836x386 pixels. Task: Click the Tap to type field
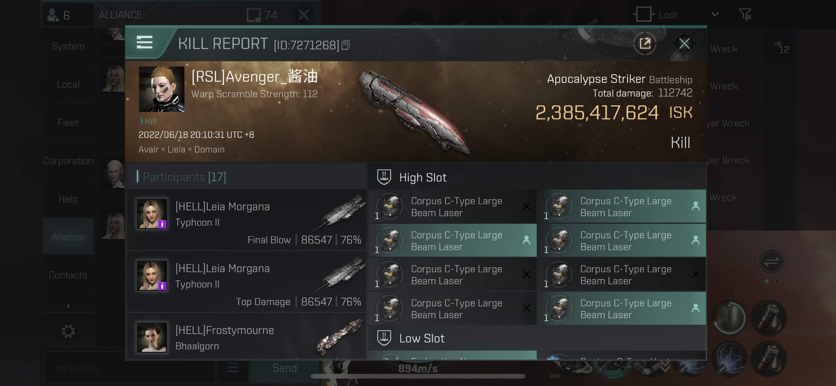tap(129, 368)
